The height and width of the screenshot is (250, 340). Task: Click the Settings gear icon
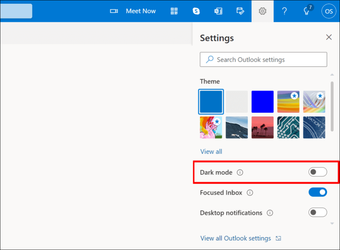click(262, 11)
